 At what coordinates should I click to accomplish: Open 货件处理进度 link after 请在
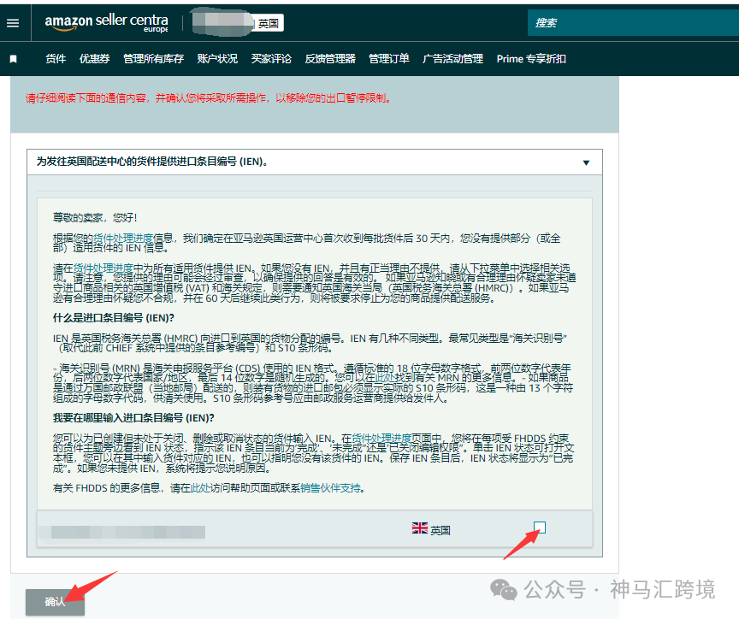[x=103, y=268]
